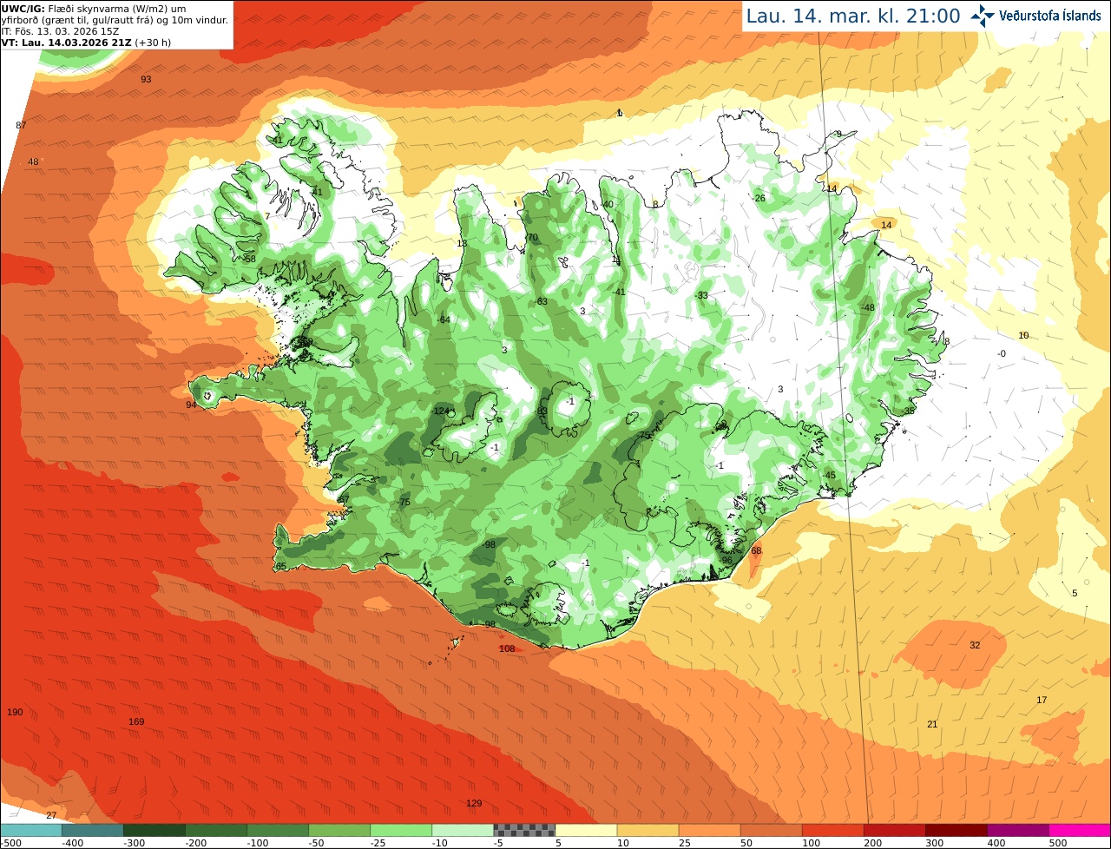Click the 26 value in northeast Iceland
Viewport: 1111px width, 849px height.
click(x=760, y=198)
